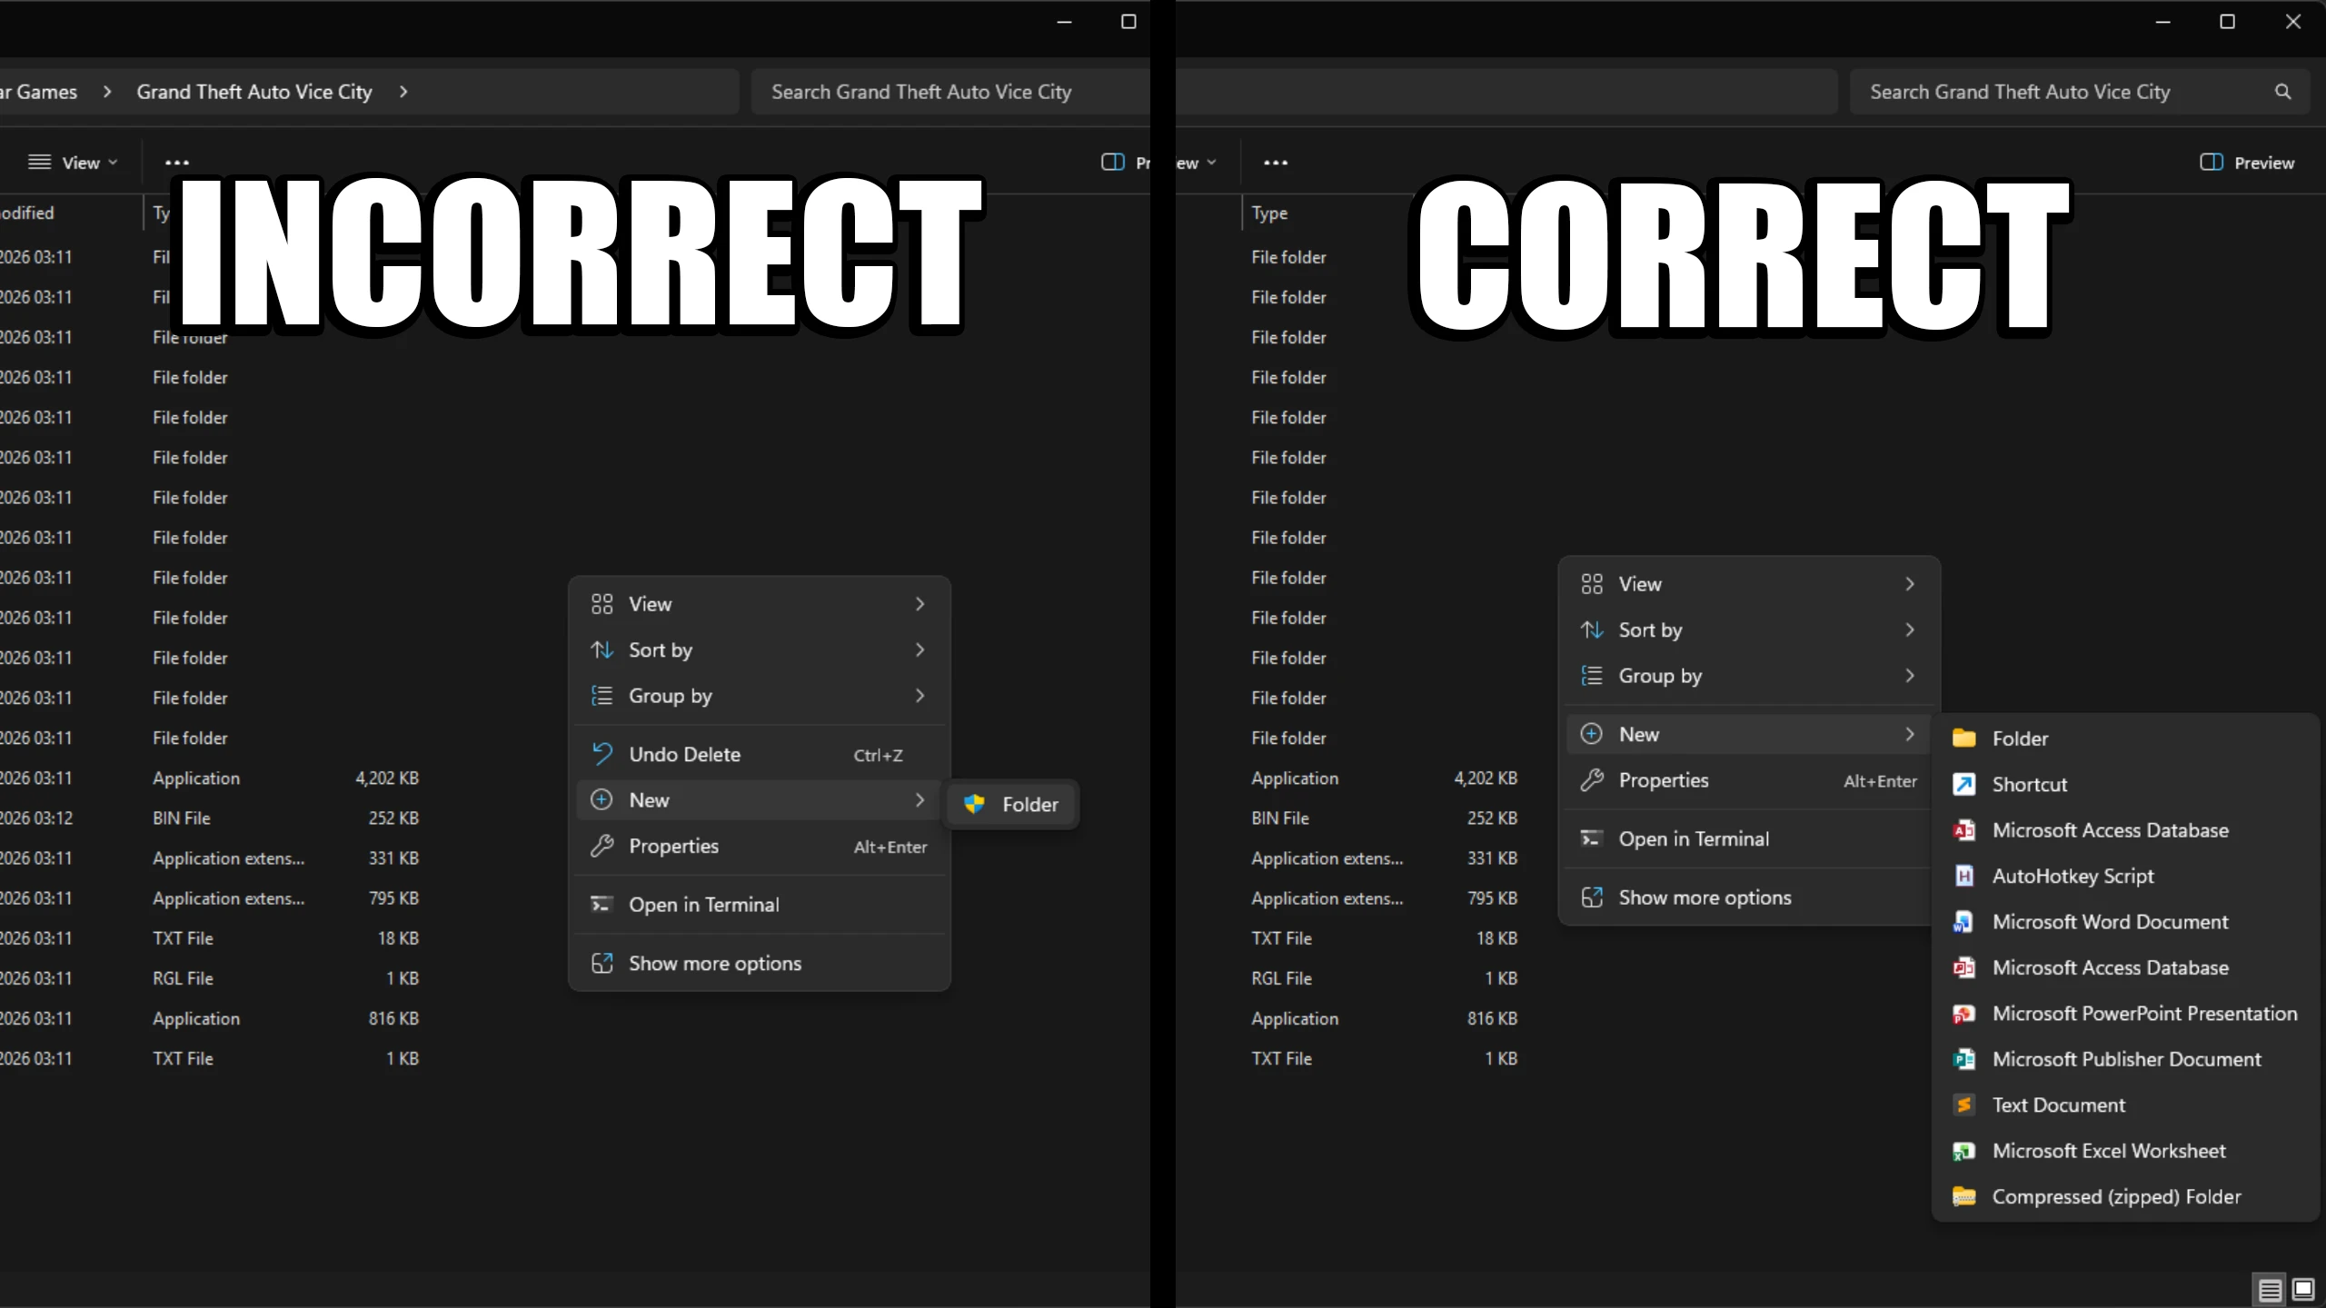Click Show more options in left menu
The width and height of the screenshot is (2326, 1308).
click(714, 963)
